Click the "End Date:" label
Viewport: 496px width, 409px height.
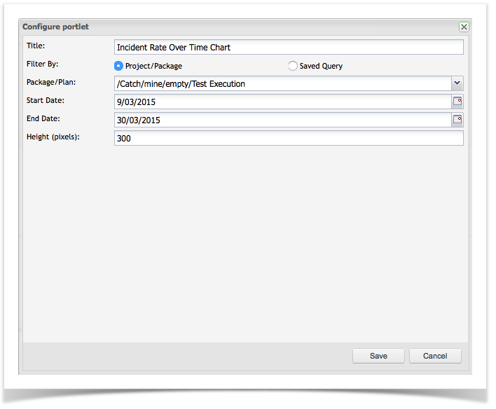[43, 118]
